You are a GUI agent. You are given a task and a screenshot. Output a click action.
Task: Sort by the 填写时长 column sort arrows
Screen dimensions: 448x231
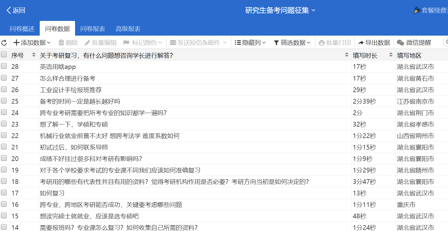pyautogui.click(x=391, y=55)
